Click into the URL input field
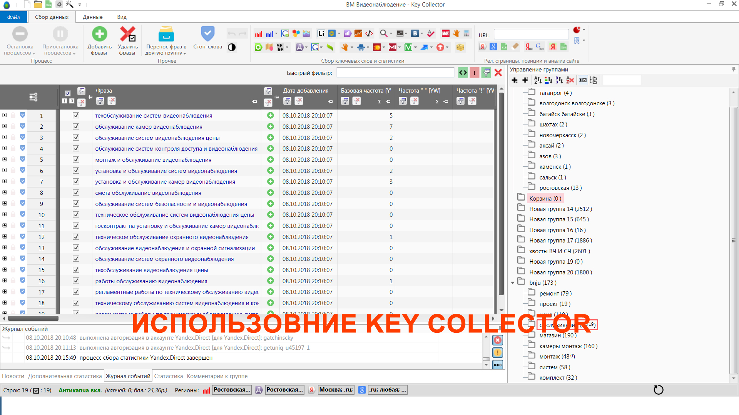 (x=531, y=35)
